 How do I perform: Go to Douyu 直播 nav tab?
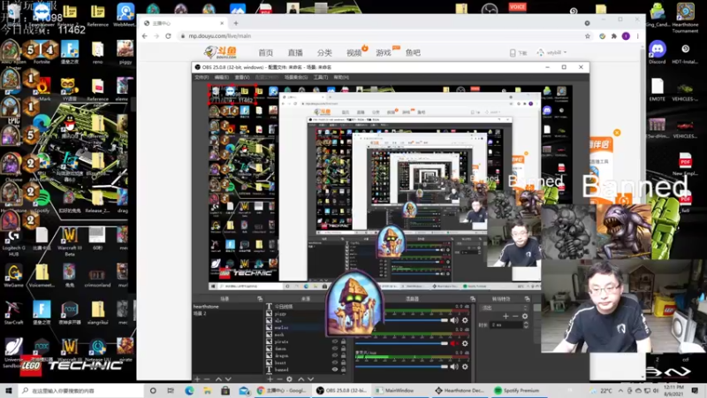(295, 53)
